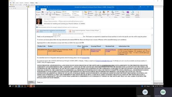Click the Move folder icon

[86, 13]
